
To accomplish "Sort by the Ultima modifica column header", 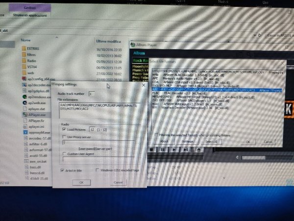I will tap(108, 41).
